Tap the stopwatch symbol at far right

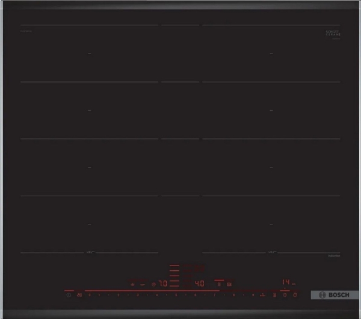[x=295, y=295]
